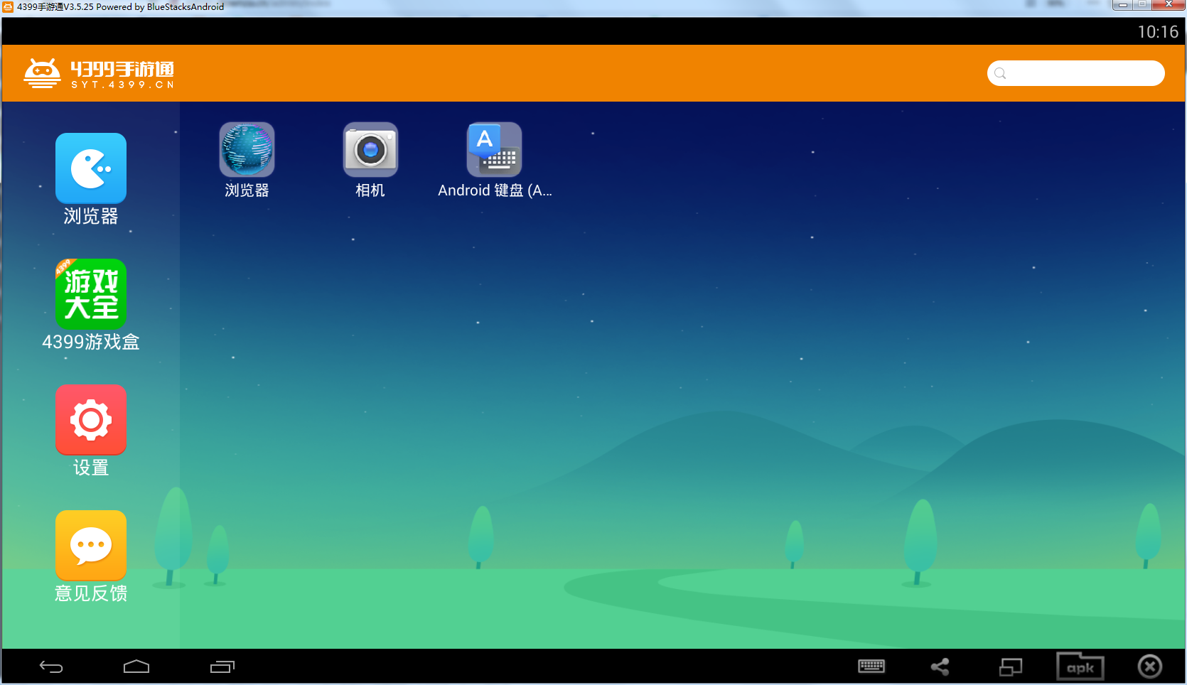This screenshot has height=685, width=1187.
Task: Click the 10:16 clock in status bar
Action: coord(1158,32)
